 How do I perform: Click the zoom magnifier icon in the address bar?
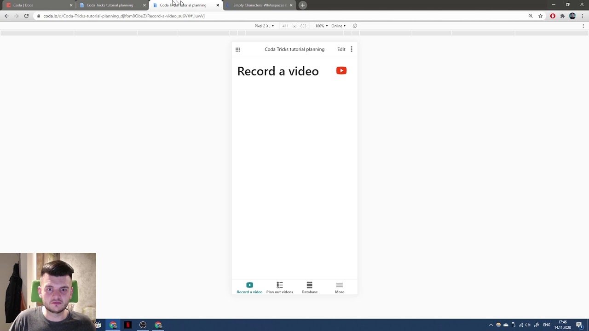(x=531, y=16)
